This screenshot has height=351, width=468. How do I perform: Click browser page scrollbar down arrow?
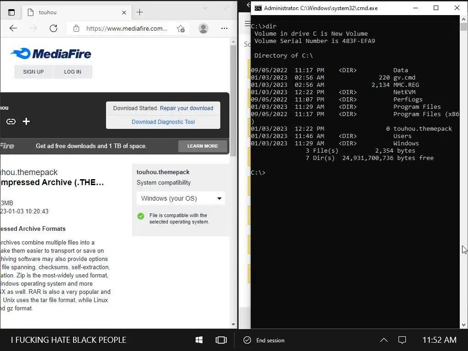[233, 324]
